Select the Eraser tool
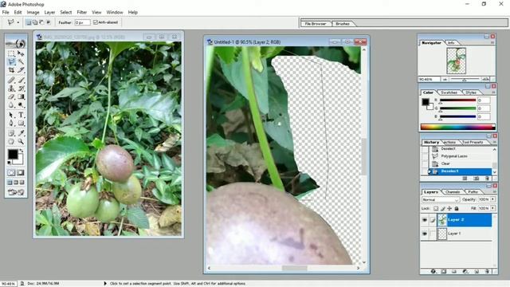Viewport: 510px width, 287px height. tap(11, 96)
